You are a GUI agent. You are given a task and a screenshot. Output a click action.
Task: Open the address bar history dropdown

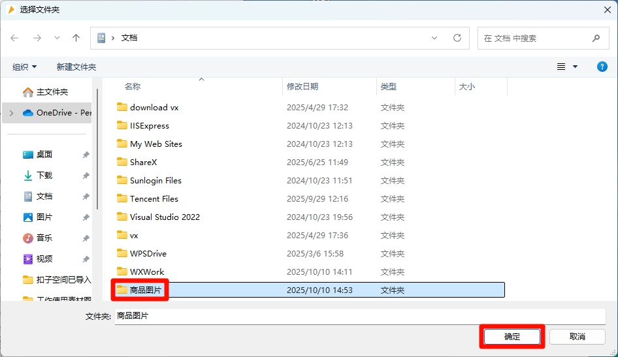pos(435,39)
